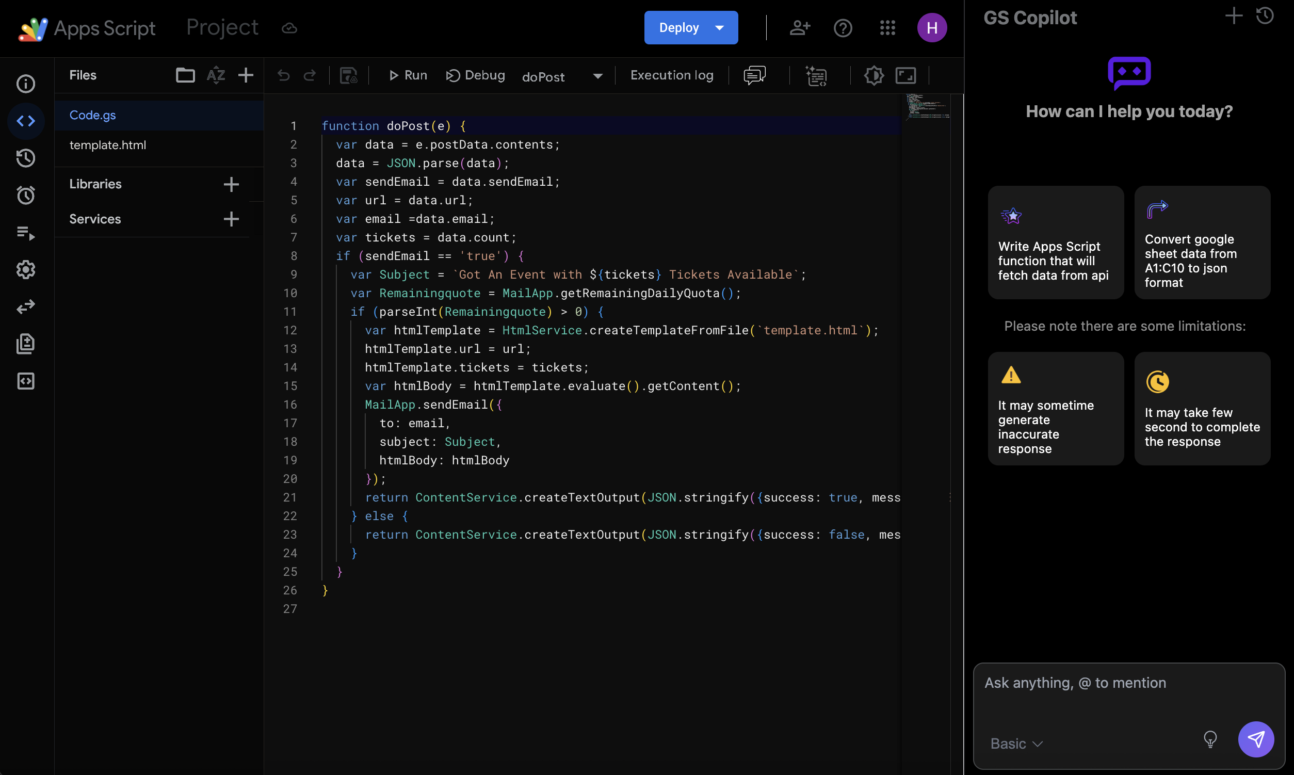Open the Deploy dropdown arrow

(x=720, y=28)
